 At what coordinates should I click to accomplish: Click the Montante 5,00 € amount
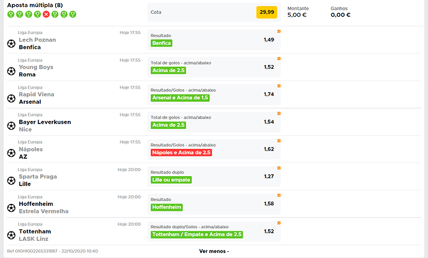point(297,15)
